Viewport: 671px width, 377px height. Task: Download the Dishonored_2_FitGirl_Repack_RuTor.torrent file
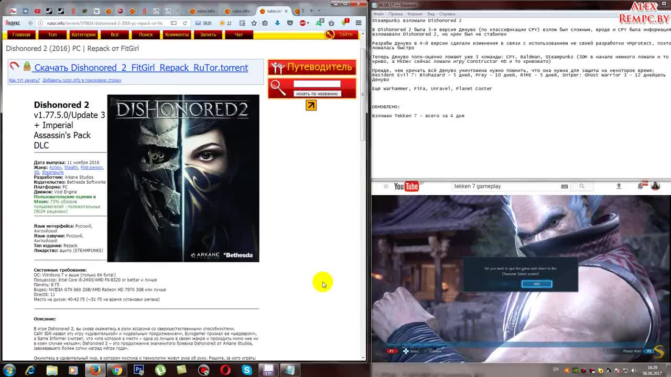point(141,68)
